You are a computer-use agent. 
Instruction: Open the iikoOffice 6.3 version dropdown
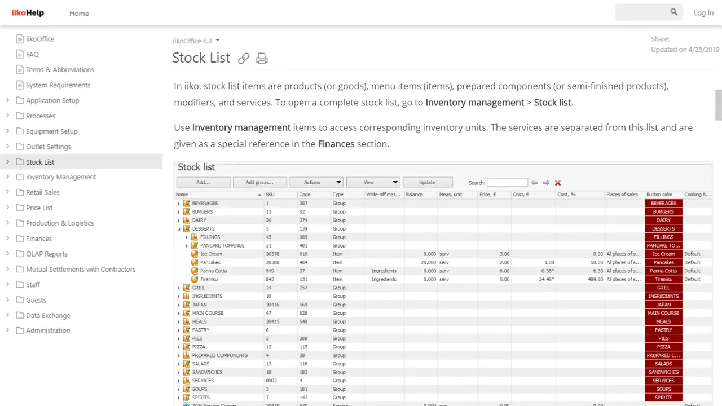(196, 41)
